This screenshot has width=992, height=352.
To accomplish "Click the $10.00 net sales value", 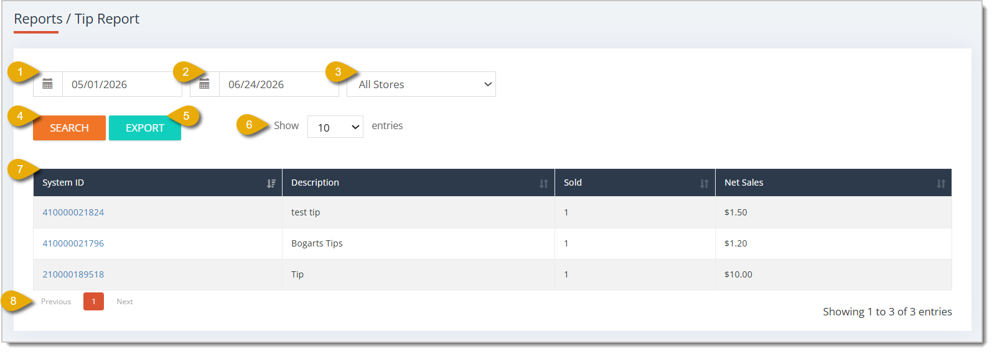I will coord(738,274).
